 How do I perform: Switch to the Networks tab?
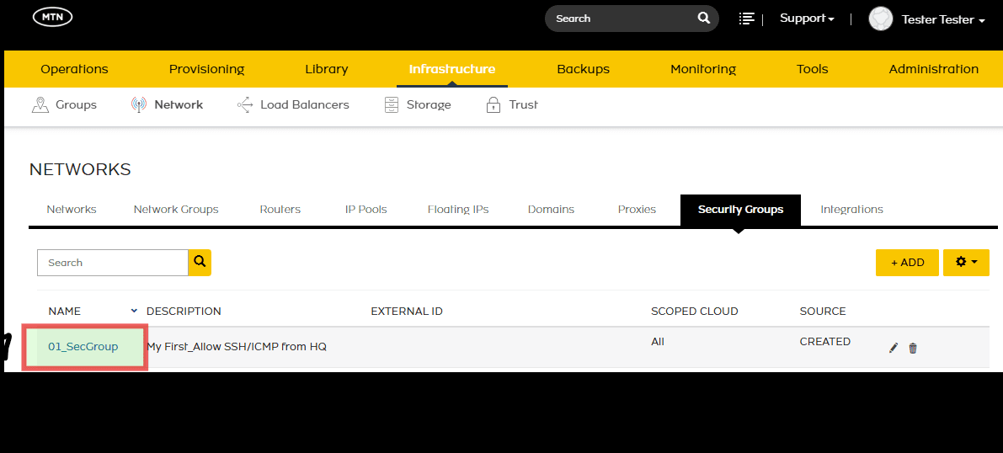click(x=72, y=210)
